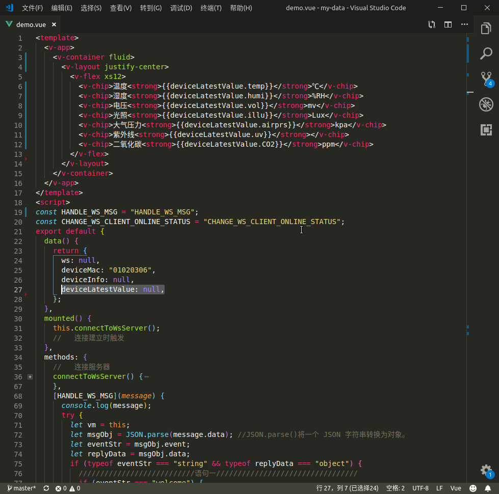499x494 pixels.
Task: Open the feedback smiley icon
Action: (x=473, y=488)
